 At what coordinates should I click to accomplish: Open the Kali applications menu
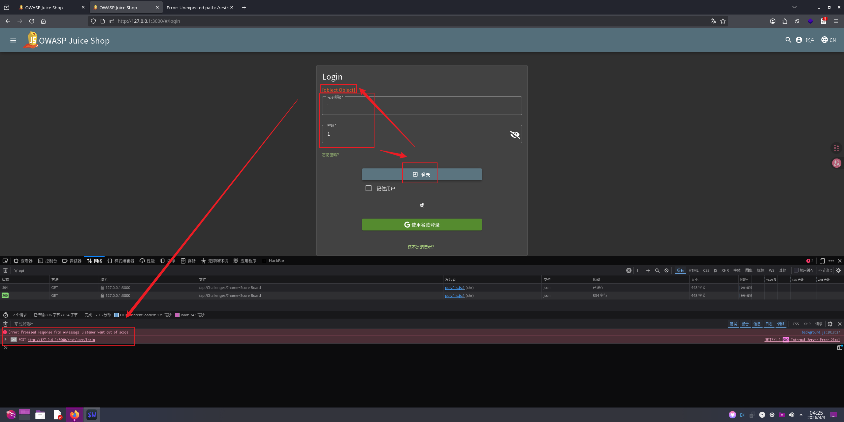tap(11, 415)
